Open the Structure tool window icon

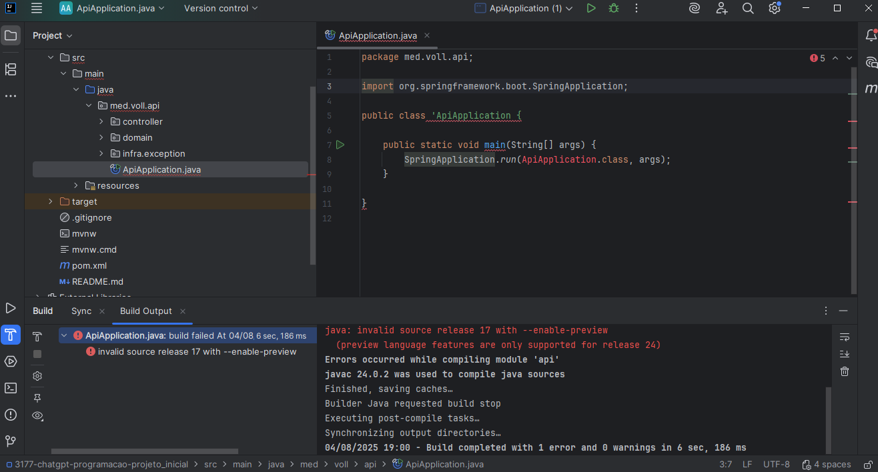click(11, 69)
